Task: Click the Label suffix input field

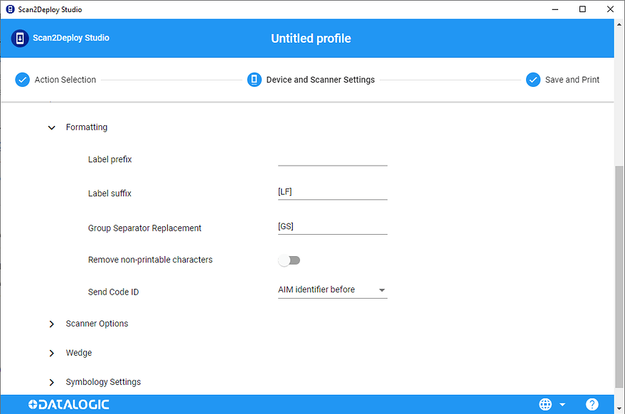Action: [x=332, y=191]
